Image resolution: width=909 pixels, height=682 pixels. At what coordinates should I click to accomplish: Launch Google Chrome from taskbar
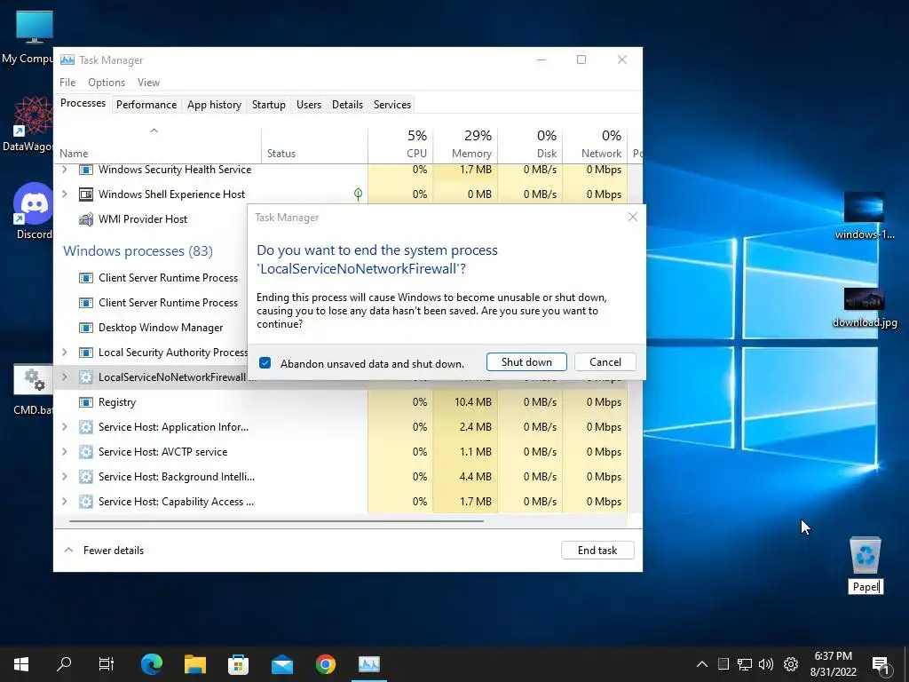click(325, 664)
